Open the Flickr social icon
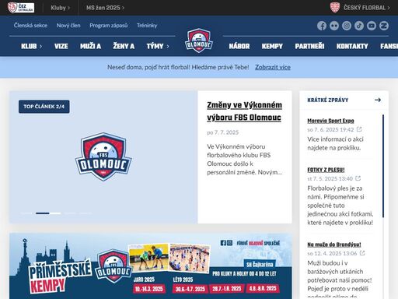The image size is (398, 299). pyautogui.click(x=334, y=26)
